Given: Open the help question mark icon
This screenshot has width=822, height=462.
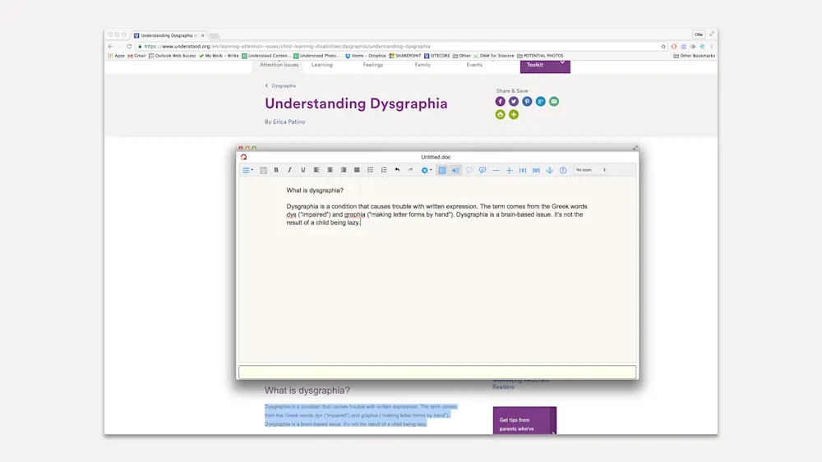Looking at the screenshot, I should (x=563, y=170).
